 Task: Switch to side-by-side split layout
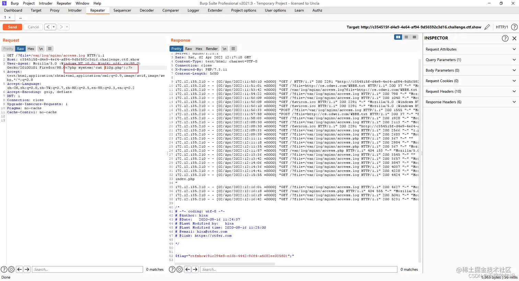(x=398, y=37)
